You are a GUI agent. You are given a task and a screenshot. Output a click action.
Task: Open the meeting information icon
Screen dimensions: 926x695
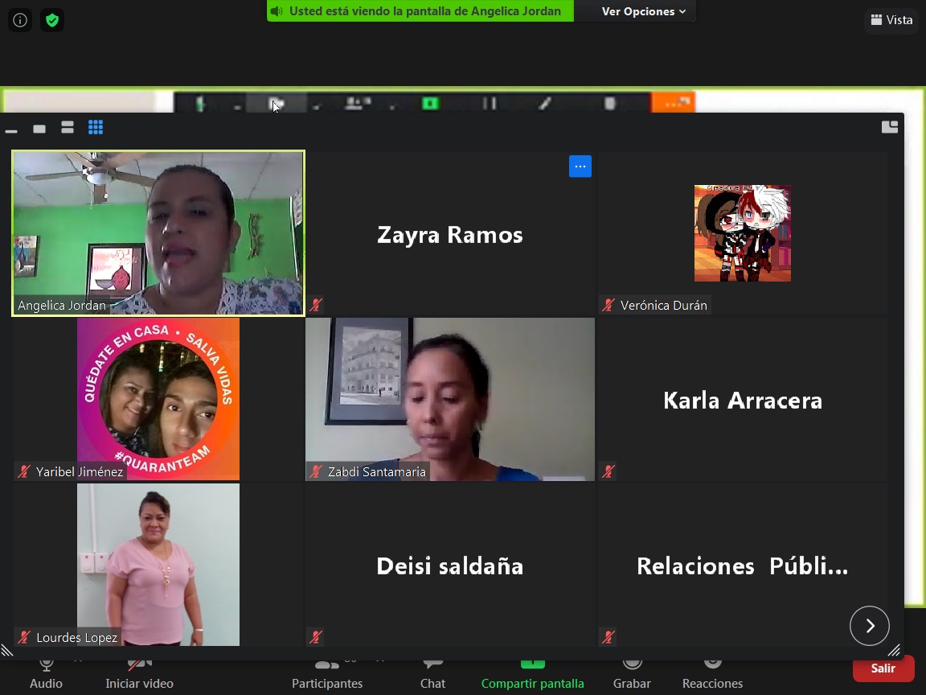pyautogui.click(x=20, y=21)
